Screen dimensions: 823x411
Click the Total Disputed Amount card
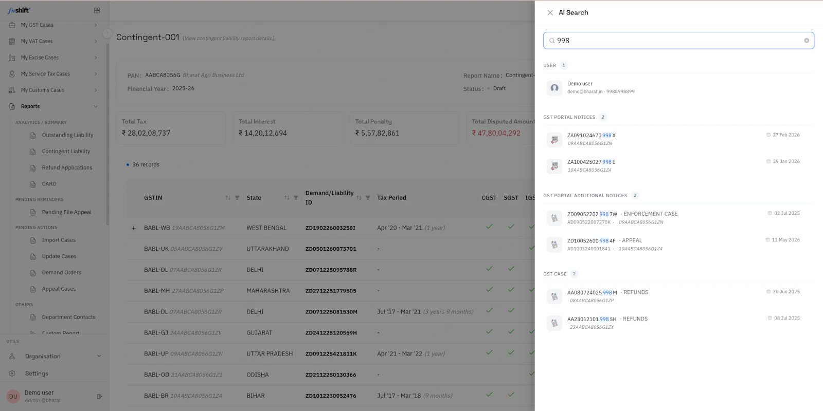500,128
